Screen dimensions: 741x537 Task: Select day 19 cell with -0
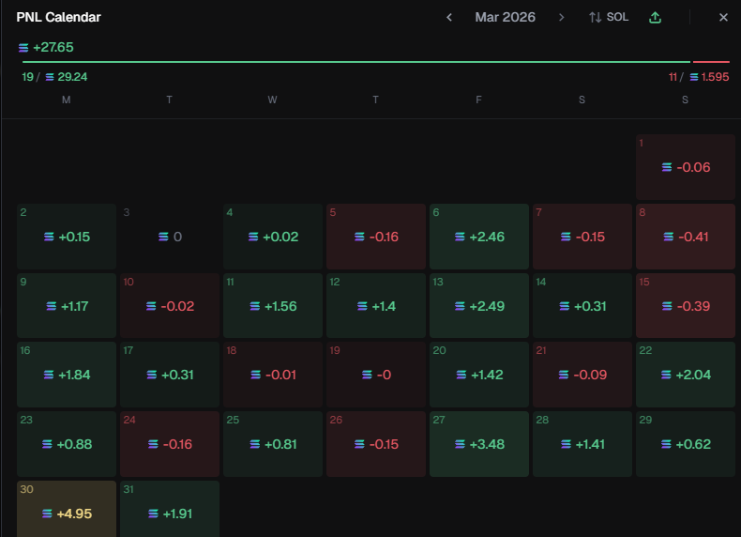coord(376,375)
